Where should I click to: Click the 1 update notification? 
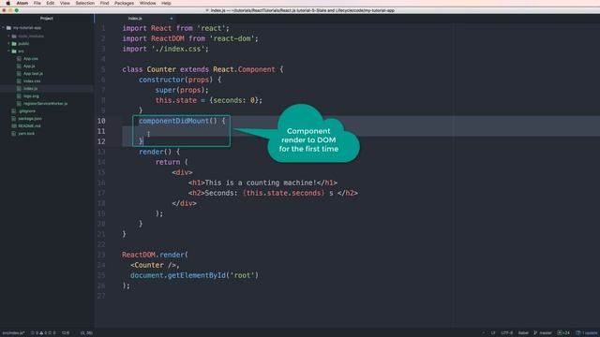pos(587,333)
